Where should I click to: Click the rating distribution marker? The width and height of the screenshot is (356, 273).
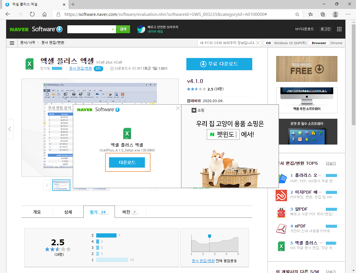click(209, 236)
